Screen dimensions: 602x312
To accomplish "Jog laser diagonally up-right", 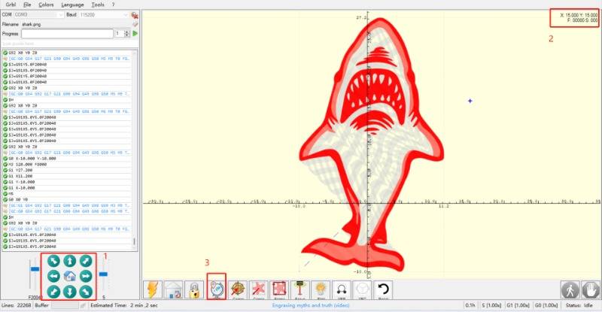I will [x=86, y=261].
